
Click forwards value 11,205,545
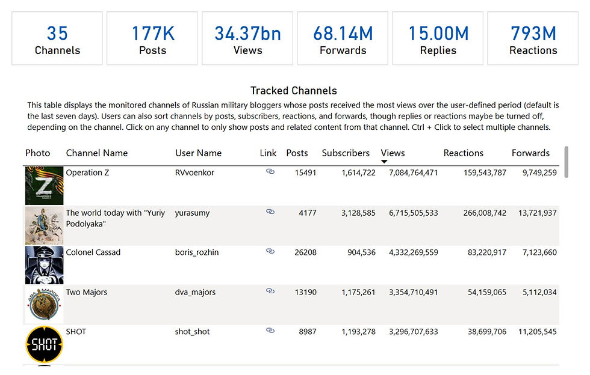click(x=537, y=332)
